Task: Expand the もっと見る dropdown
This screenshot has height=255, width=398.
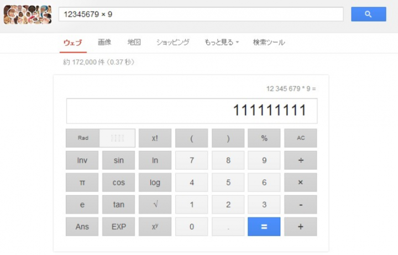Action: click(222, 42)
